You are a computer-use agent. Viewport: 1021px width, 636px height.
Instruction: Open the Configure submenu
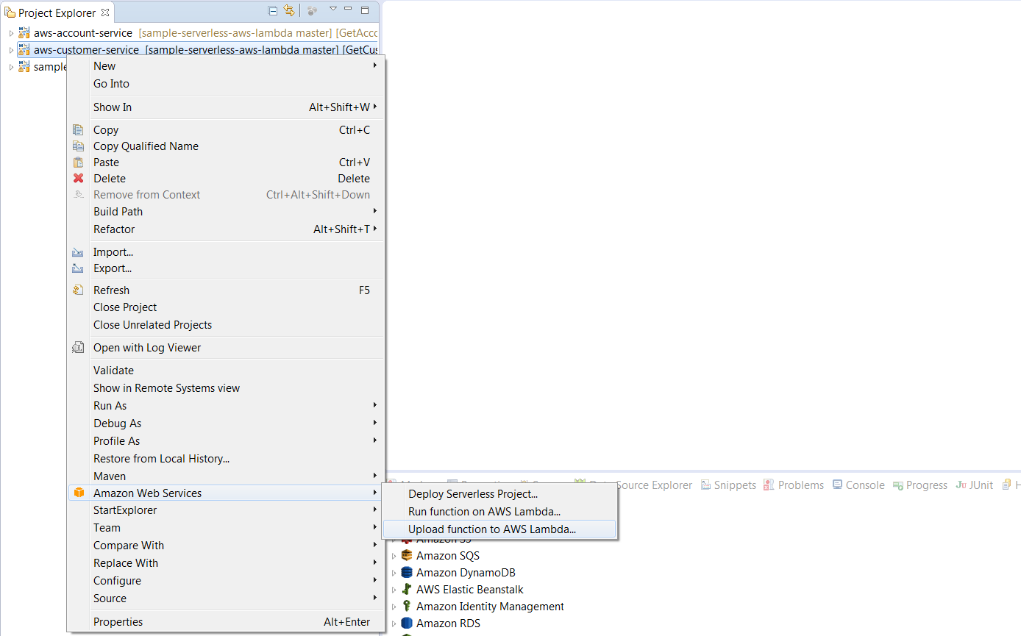pyautogui.click(x=226, y=581)
